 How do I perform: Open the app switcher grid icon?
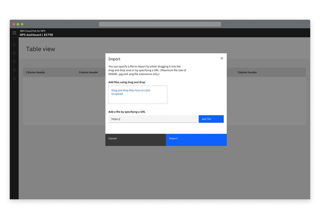tap(14, 33)
